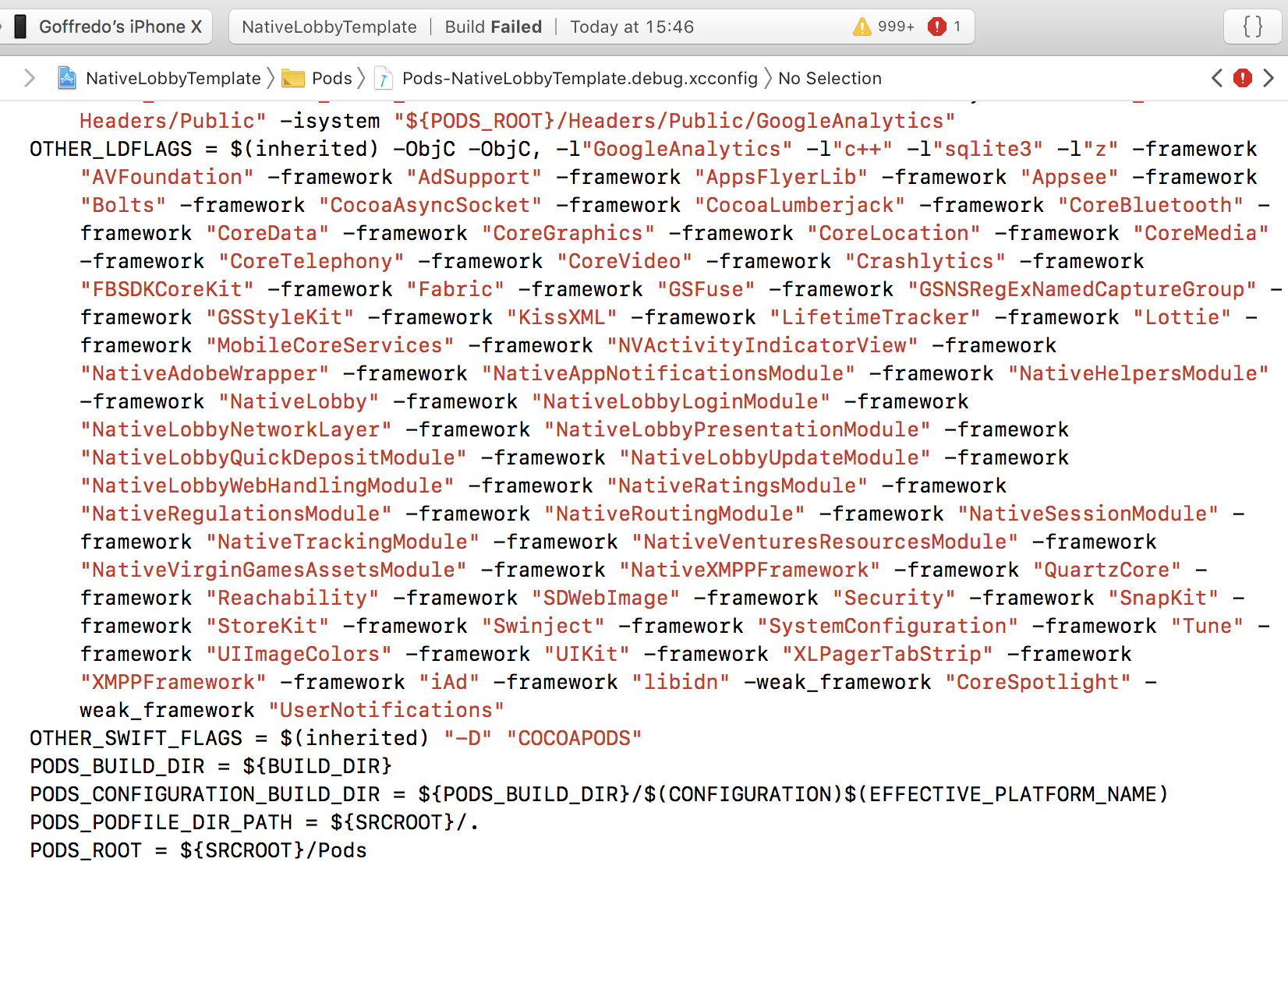The image size is (1288, 982).
Task: Click the iPhone device icon next to Goffredo's iPhone X
Action: [21, 26]
